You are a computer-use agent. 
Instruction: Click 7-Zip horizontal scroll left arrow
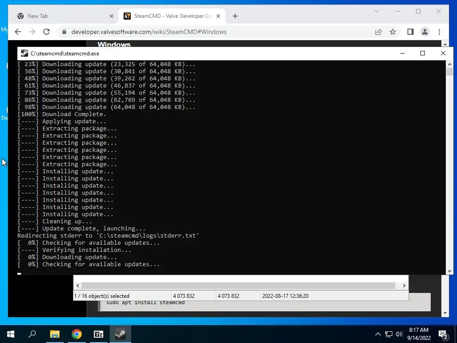tap(78, 285)
